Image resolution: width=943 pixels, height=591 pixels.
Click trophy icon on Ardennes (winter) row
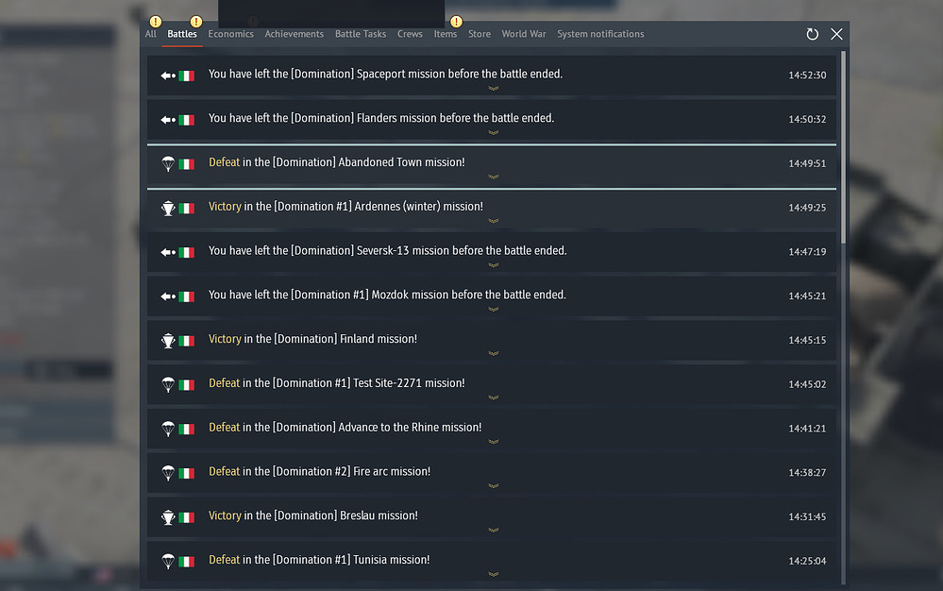168,208
